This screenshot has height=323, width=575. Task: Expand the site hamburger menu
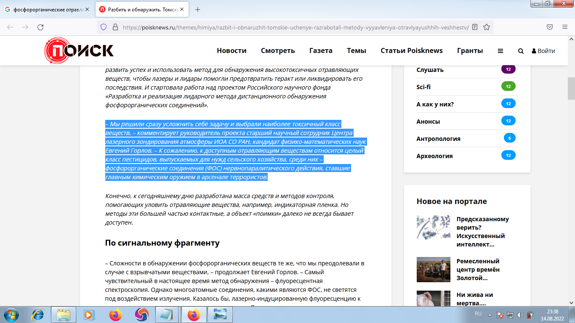500,51
